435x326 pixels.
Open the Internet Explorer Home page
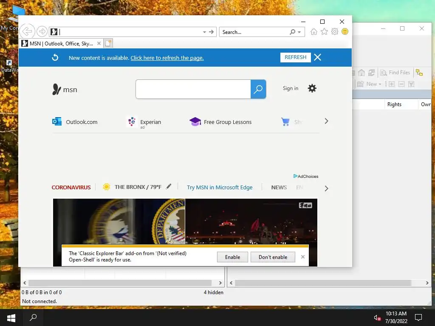coord(314,31)
